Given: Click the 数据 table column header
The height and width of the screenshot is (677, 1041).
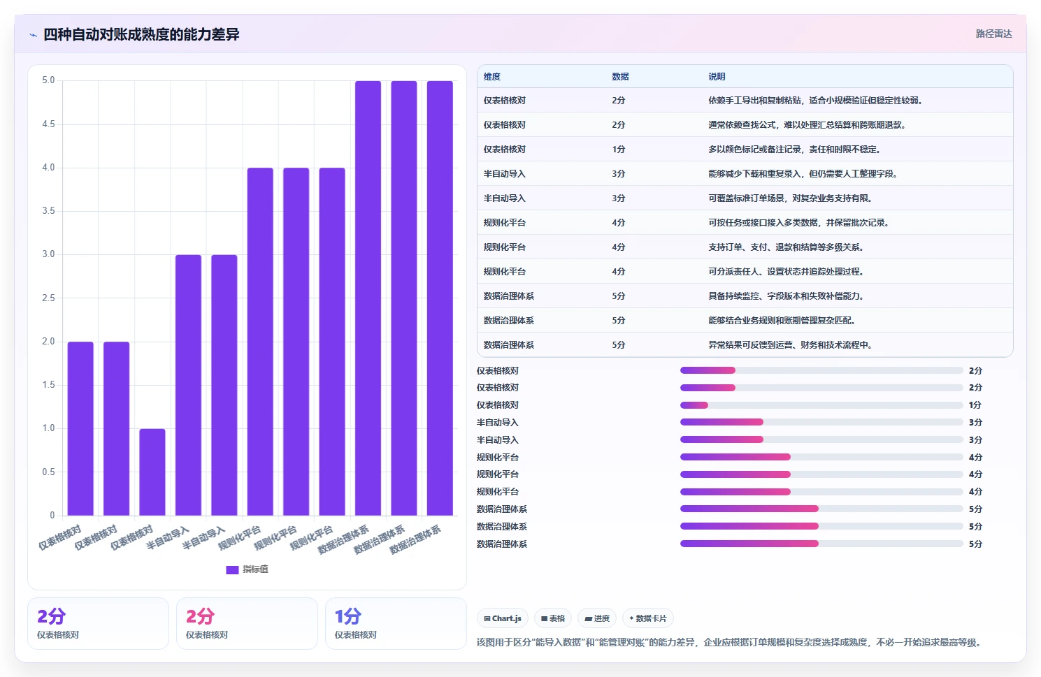Looking at the screenshot, I should (620, 77).
